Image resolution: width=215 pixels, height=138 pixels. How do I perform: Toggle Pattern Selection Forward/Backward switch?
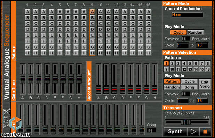(186, 94)
